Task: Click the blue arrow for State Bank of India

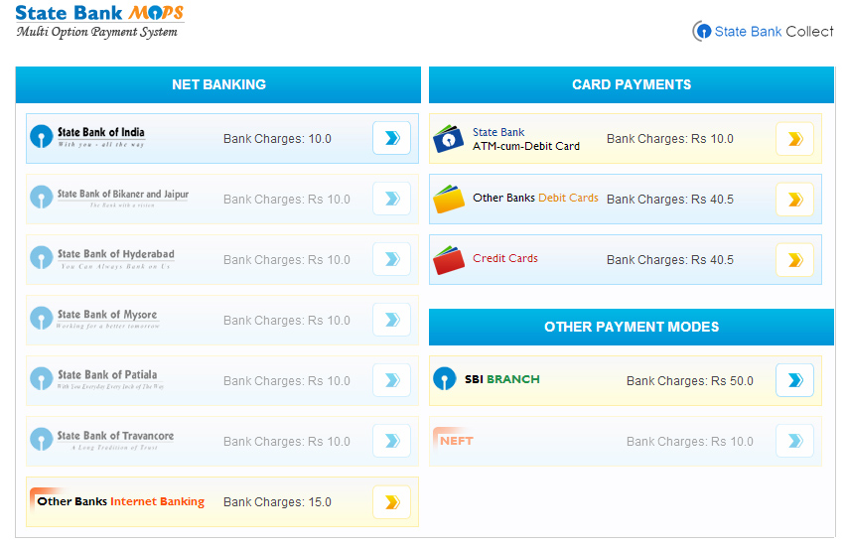Action: coord(391,139)
